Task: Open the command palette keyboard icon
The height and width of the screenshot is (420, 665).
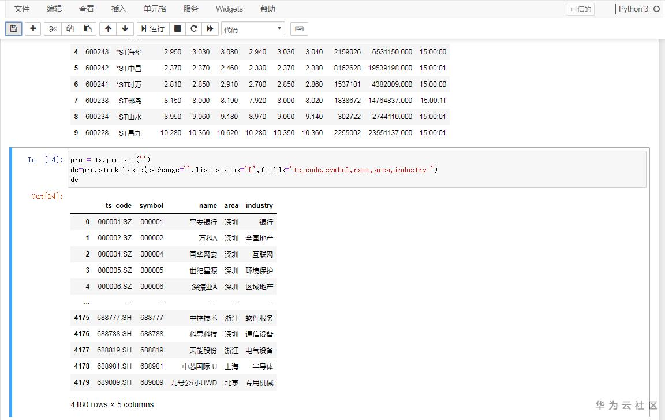Action: click(x=299, y=29)
